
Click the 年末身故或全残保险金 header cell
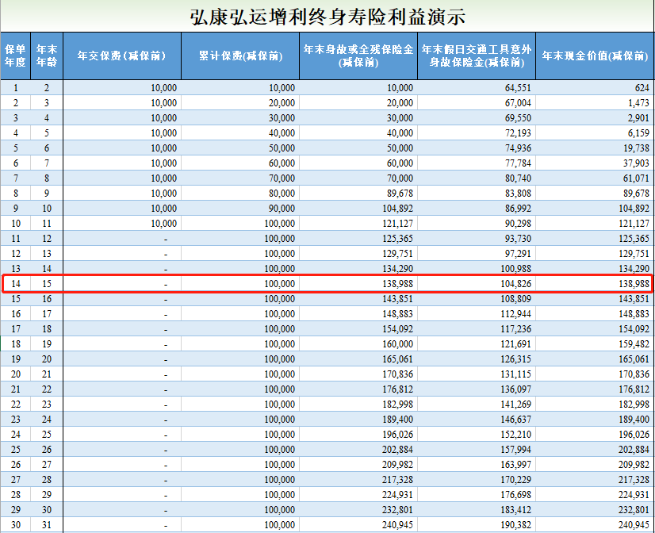pos(358,56)
